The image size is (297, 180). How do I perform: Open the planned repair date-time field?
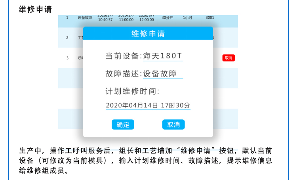[148, 105]
